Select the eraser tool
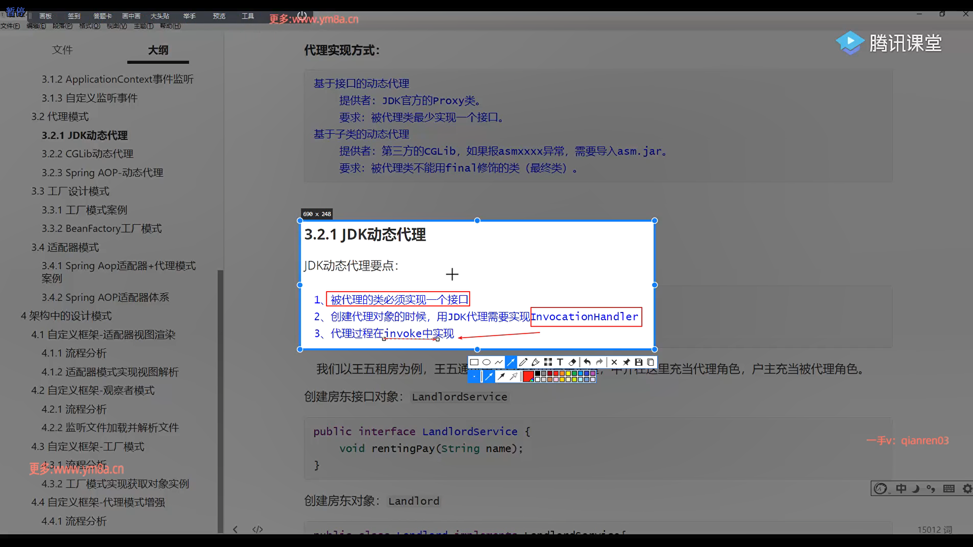Viewport: 973px width, 547px height. pyautogui.click(x=572, y=362)
